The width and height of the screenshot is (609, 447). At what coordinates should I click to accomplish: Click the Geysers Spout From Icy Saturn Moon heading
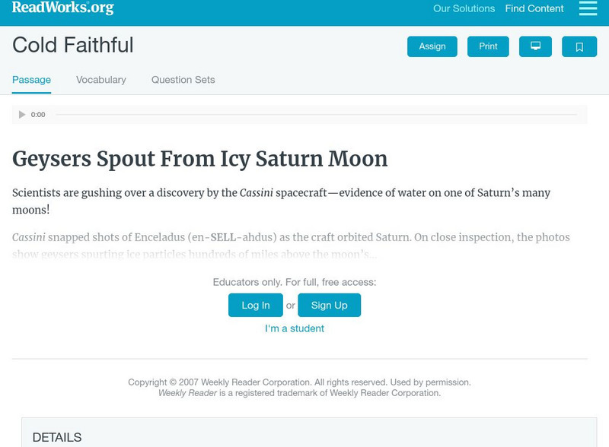[200, 159]
